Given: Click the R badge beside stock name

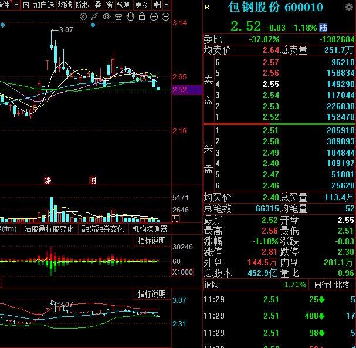Looking at the screenshot, I should 207,8.
